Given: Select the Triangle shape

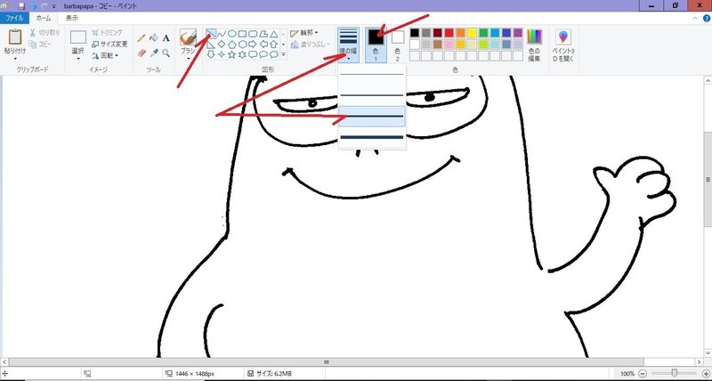Looking at the screenshot, I should pos(274,34).
